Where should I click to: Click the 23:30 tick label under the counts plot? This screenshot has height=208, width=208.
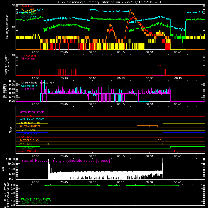36,52
